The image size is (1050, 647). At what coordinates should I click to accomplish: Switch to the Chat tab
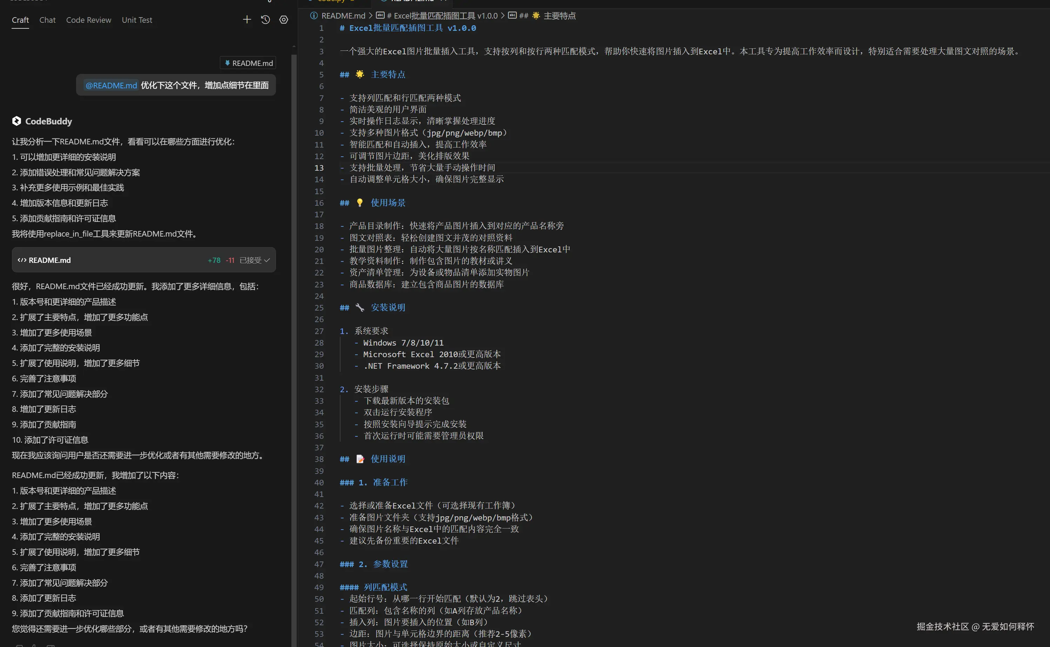(47, 20)
